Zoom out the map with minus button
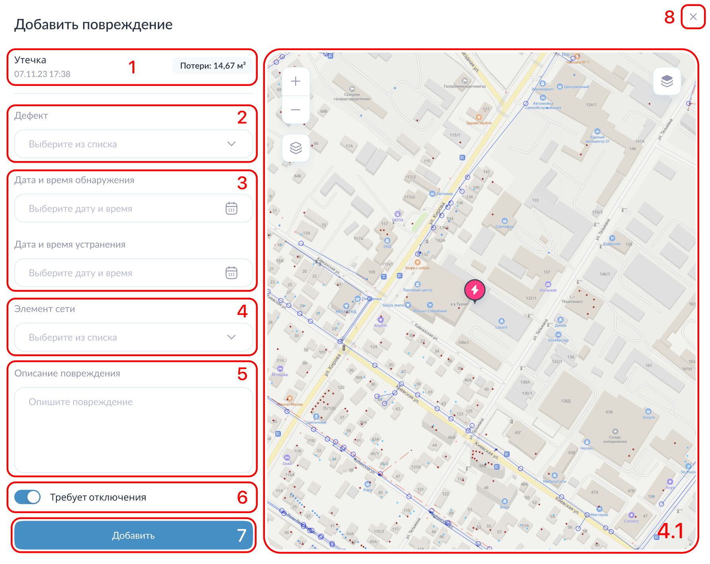710x564 pixels. [296, 110]
